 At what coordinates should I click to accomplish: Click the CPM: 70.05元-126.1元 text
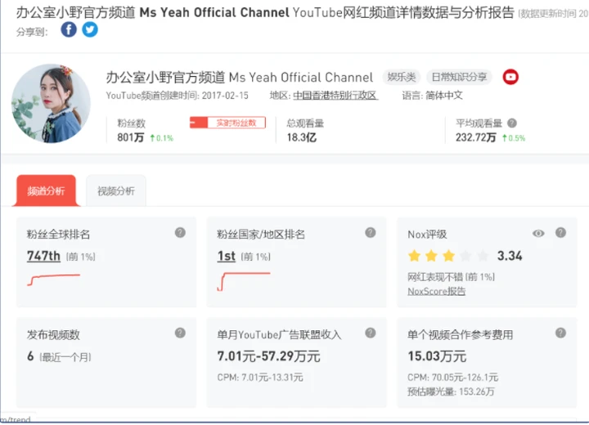[x=452, y=378]
